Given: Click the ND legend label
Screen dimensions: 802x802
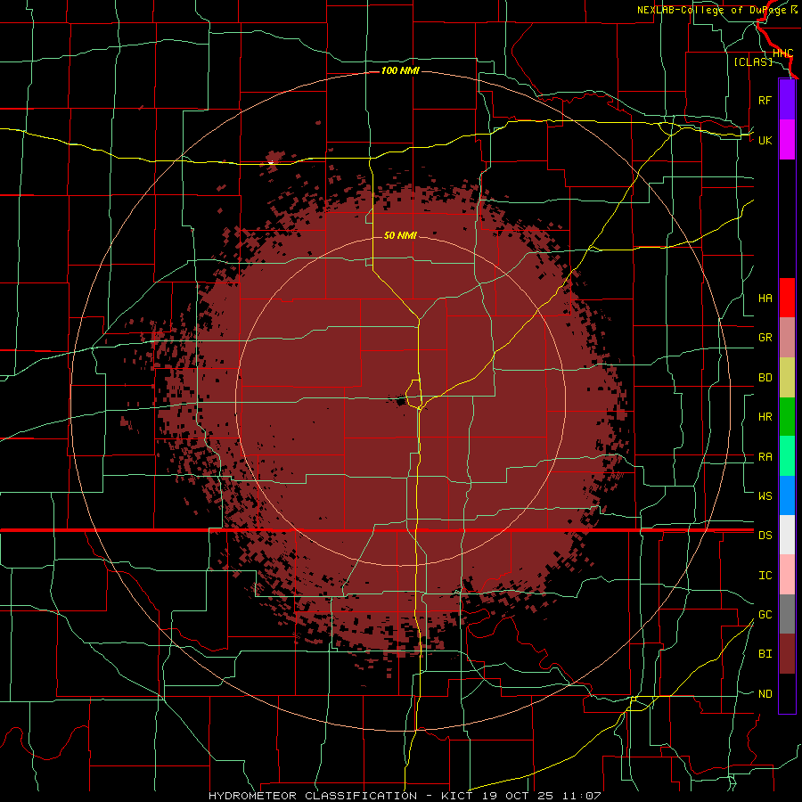Looking at the screenshot, I should coord(765,694).
